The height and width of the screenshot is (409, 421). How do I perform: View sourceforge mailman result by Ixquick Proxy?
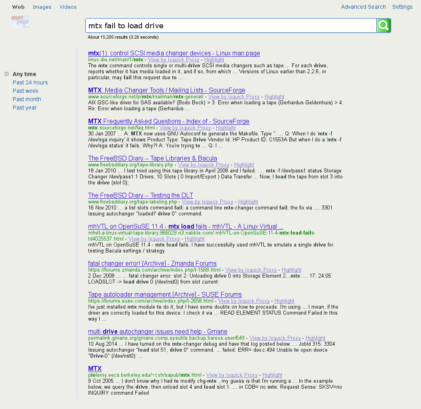[x=234, y=96]
